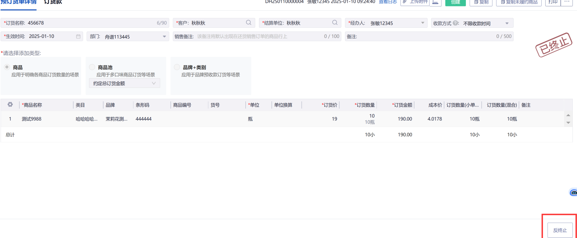Select the 商品 radio option
This screenshot has height=238, width=577.
(7, 67)
